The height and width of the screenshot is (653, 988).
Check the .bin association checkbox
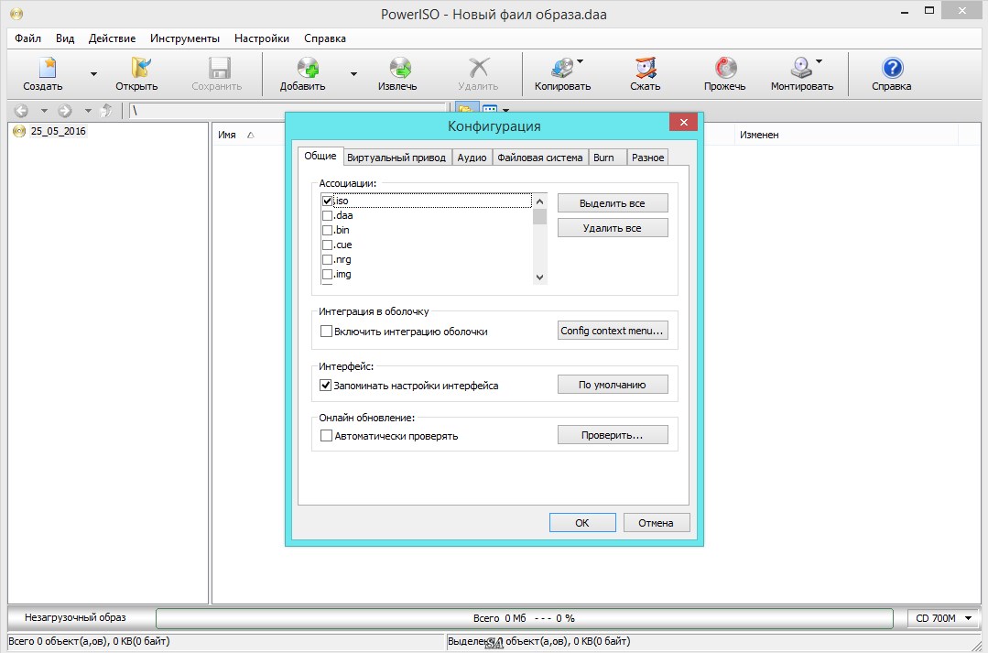(x=327, y=230)
